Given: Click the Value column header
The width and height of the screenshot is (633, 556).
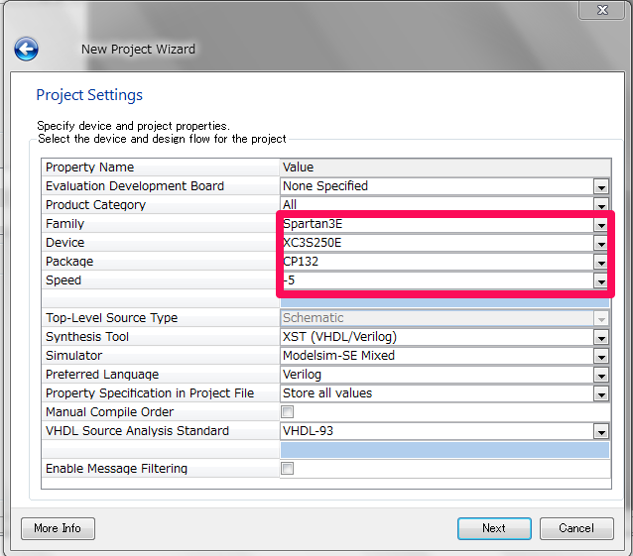Looking at the screenshot, I should point(444,167).
